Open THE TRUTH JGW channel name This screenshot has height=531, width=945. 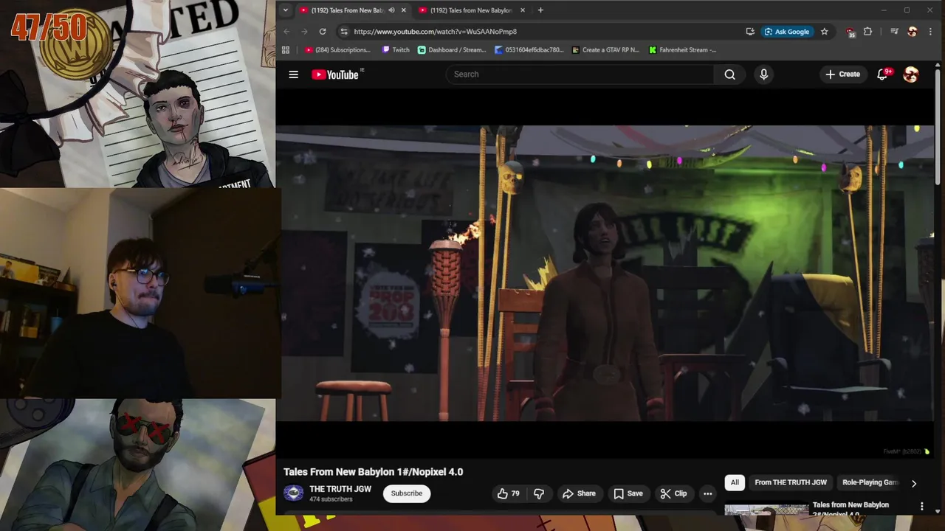pos(340,489)
